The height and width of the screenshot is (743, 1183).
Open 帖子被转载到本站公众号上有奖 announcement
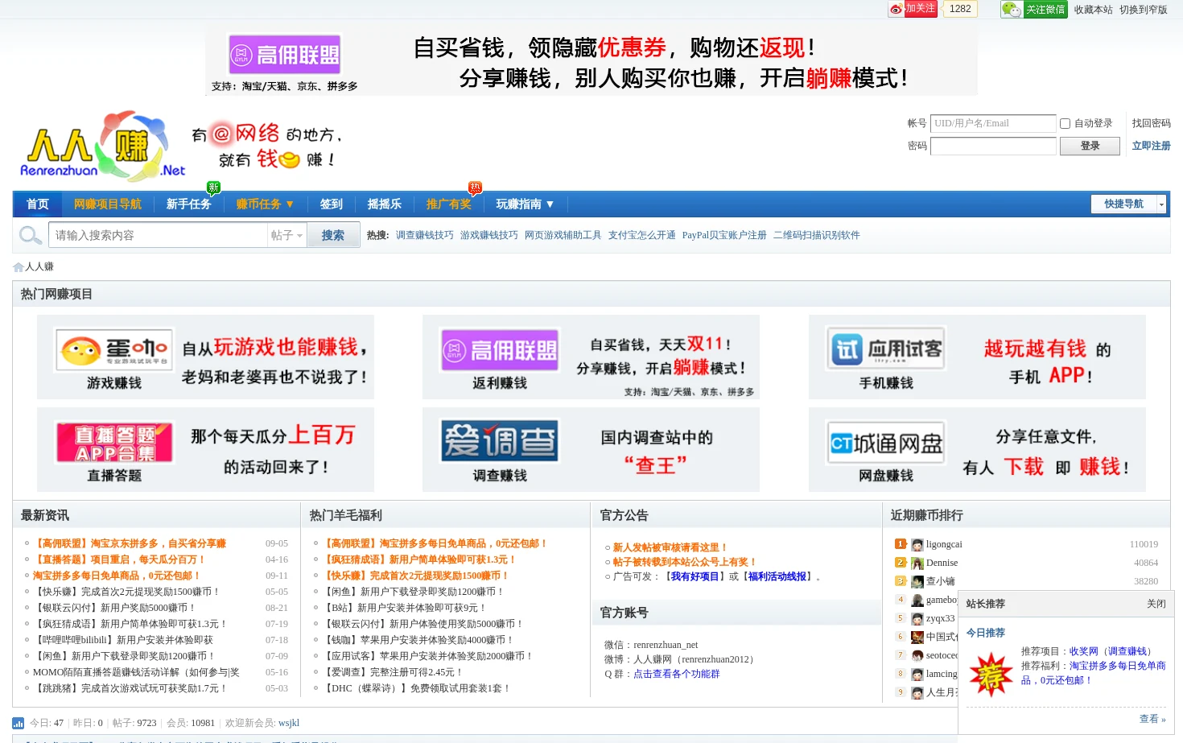(684, 562)
